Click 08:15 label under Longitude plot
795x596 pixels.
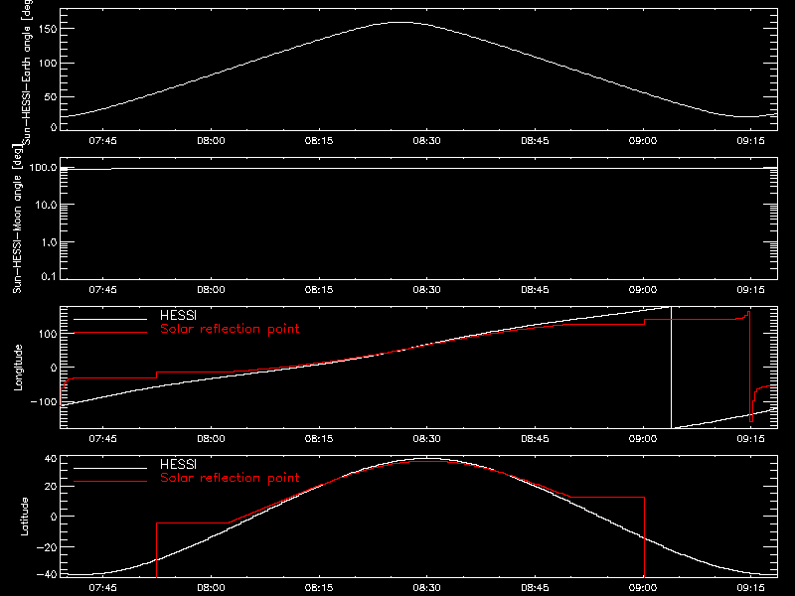318,439
